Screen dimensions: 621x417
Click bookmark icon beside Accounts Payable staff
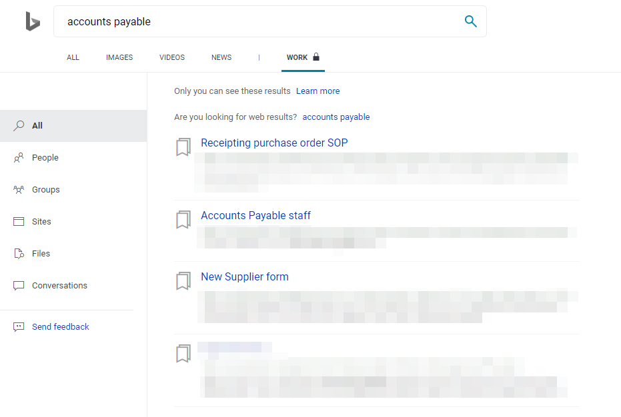tap(183, 220)
